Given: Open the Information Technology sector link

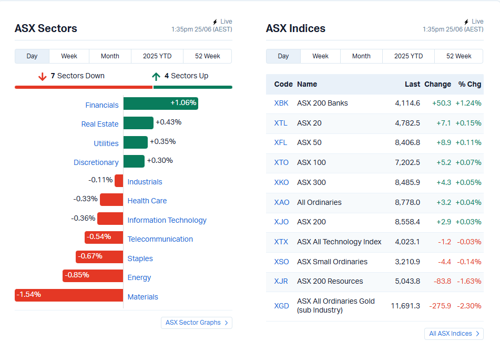Looking at the screenshot, I should pyautogui.click(x=167, y=220).
